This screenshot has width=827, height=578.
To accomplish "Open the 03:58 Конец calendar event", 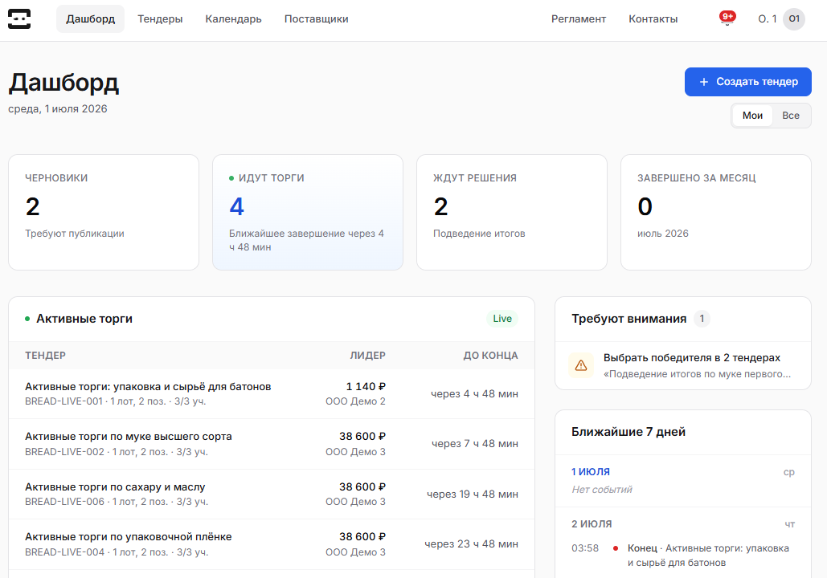I will coord(683,556).
